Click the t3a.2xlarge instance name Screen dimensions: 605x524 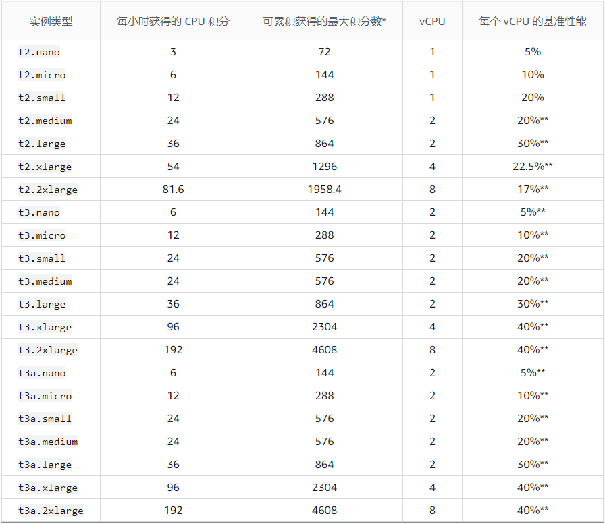[x=51, y=511]
